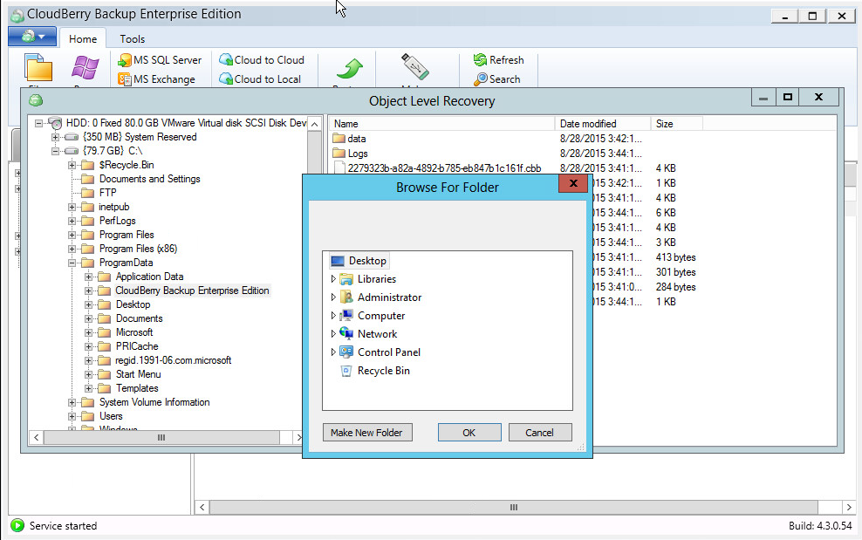Open the CloudBerry application menu button

pos(32,37)
